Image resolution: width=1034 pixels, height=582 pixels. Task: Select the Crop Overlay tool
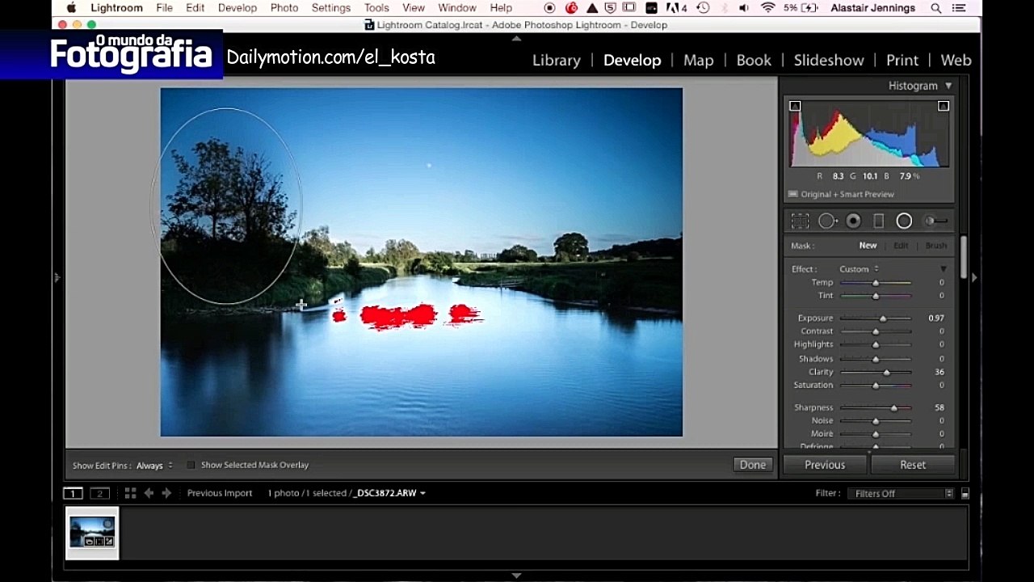800,221
